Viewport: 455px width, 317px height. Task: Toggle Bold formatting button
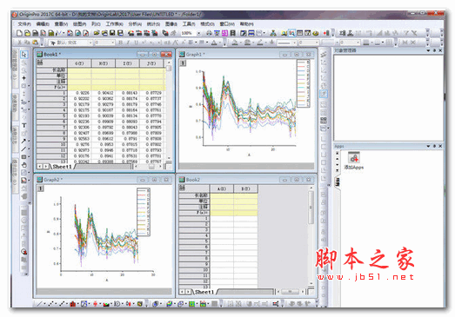pyautogui.click(x=120, y=43)
